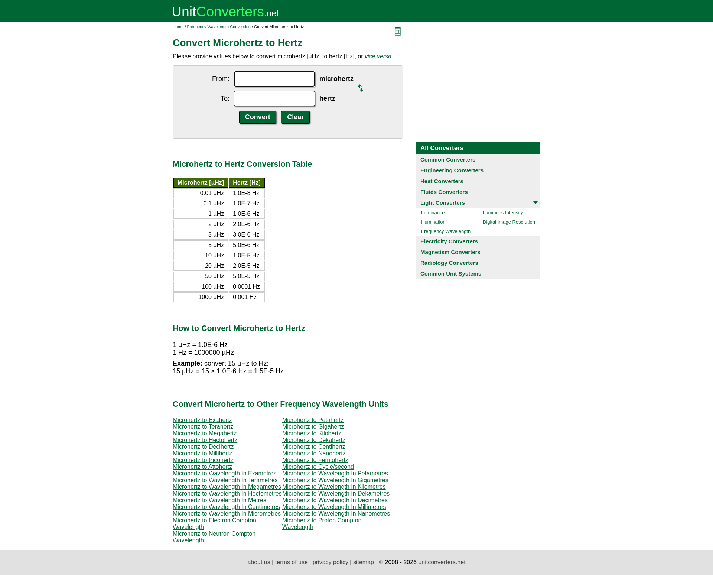The width and height of the screenshot is (713, 575).
Task: Click the swap units arrows icon
Action: click(x=361, y=88)
